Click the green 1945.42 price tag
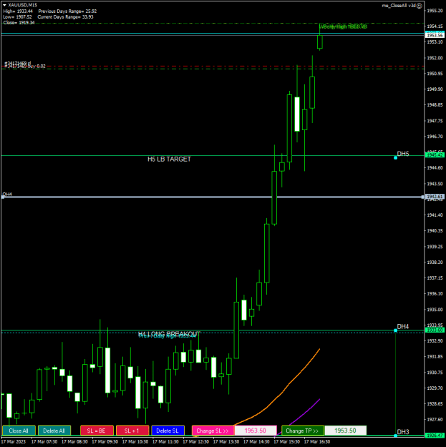 coord(435,154)
